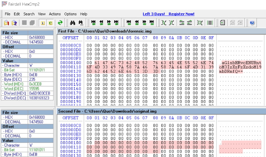Screen dimensions: 266x157
Task: Click the OFFSET column header in second file
Action: pos(71,118)
